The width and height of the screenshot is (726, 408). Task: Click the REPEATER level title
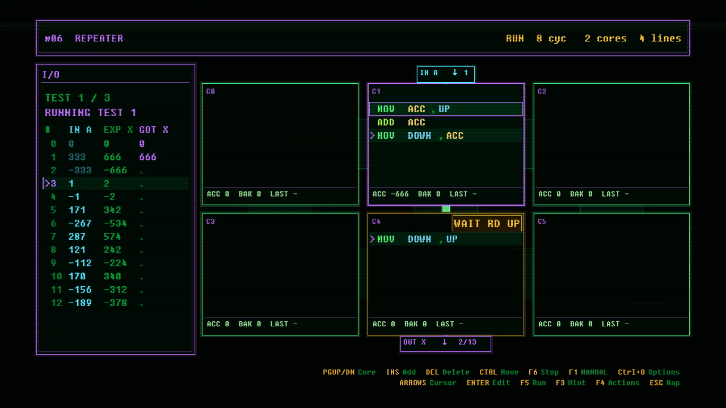point(99,39)
